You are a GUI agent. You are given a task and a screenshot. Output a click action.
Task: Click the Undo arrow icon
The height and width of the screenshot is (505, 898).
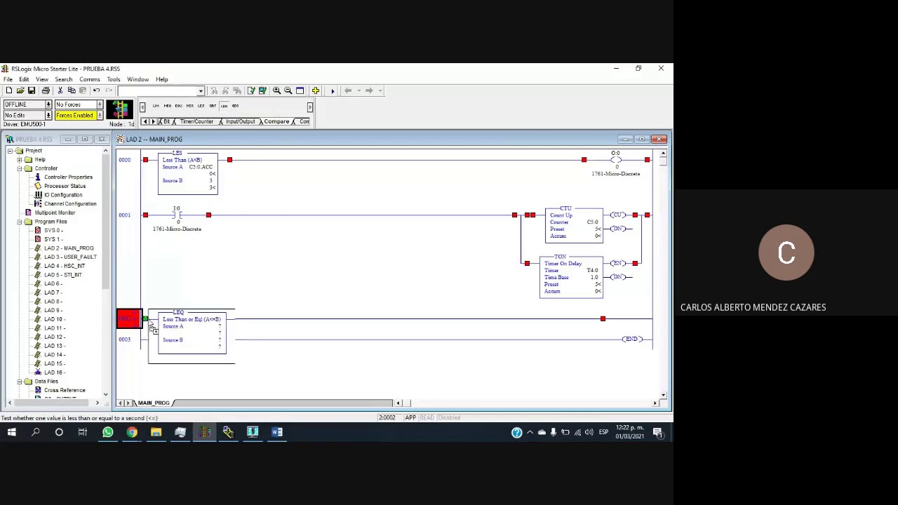96,90
